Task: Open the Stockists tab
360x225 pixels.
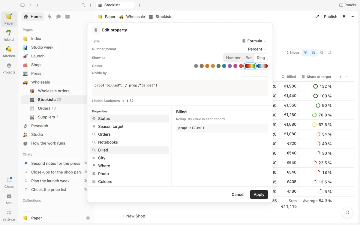Action: pyautogui.click(x=115, y=5)
